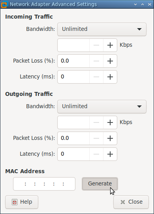The height and width of the screenshot is (214, 154).
Task: Click incoming bandwidth Kbps entry field
Action: 73,45
